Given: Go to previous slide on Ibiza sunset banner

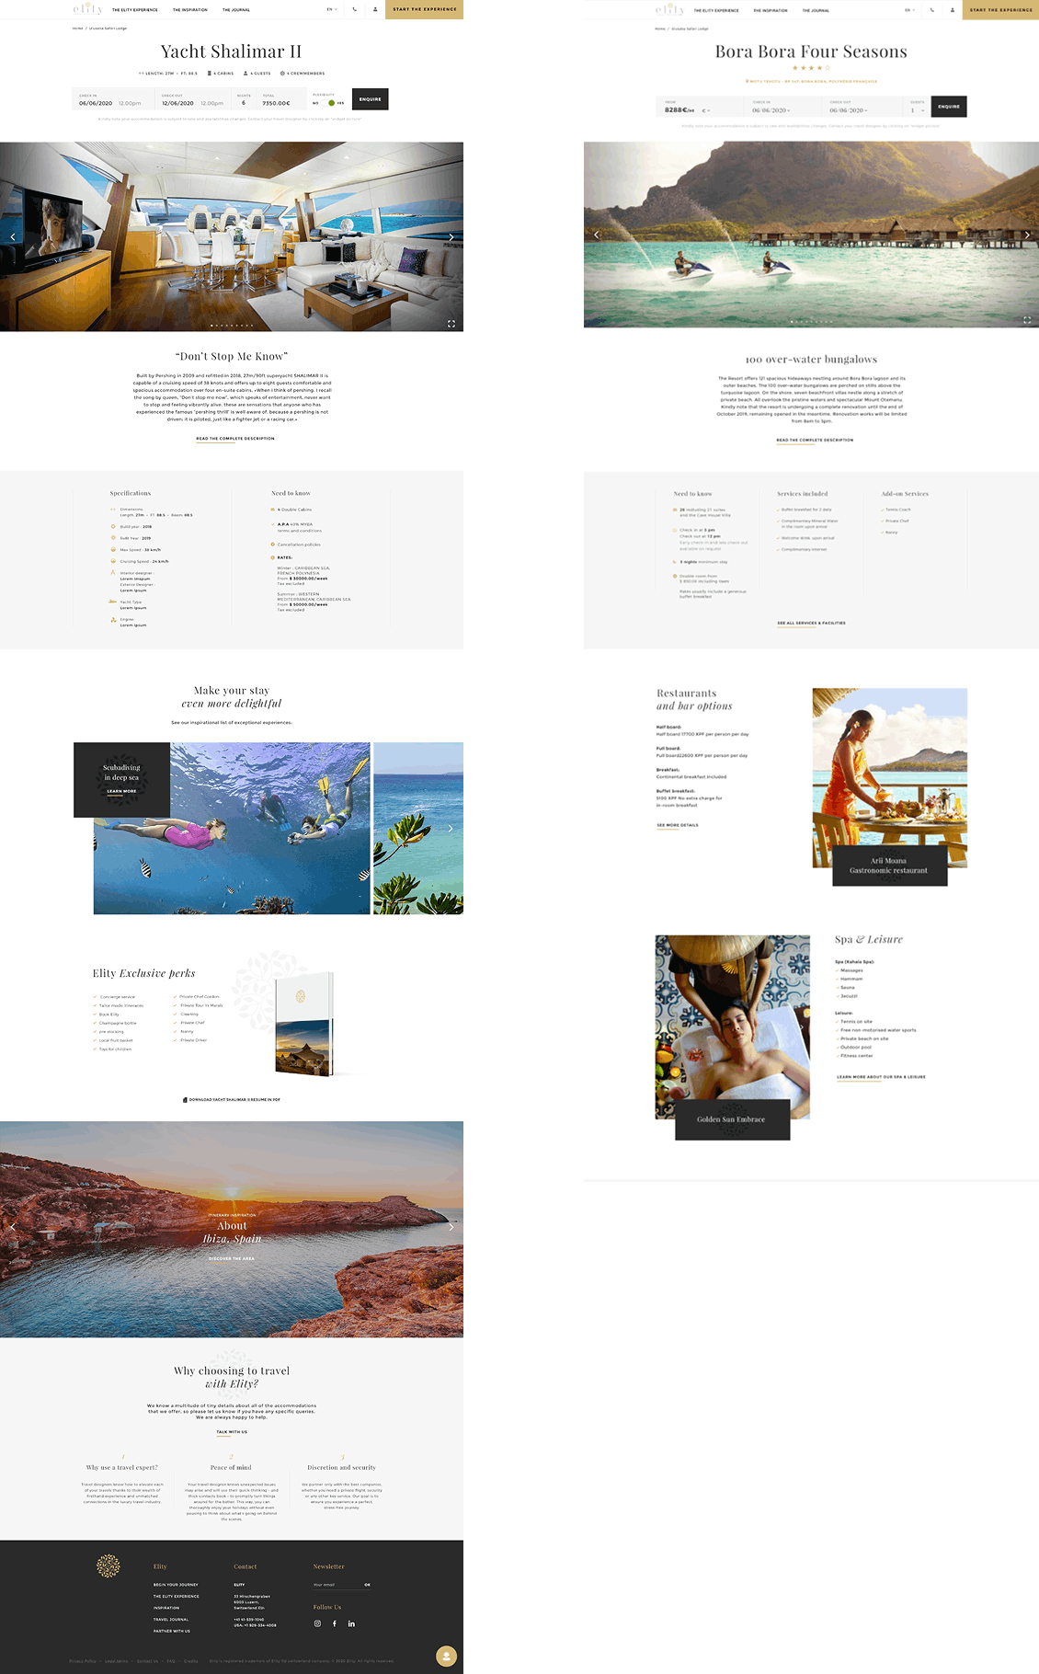Looking at the screenshot, I should [13, 1227].
